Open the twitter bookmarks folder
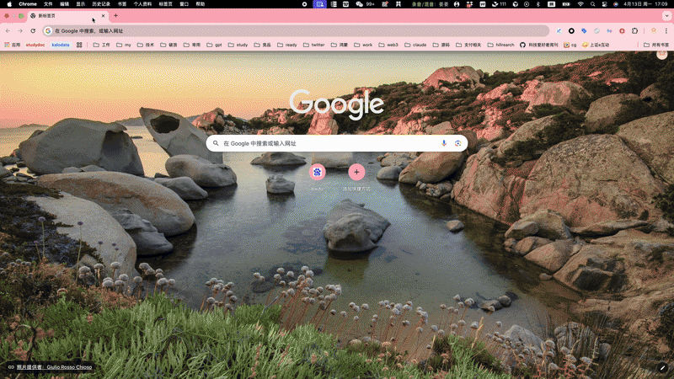This screenshot has height=379, width=674. coord(313,45)
